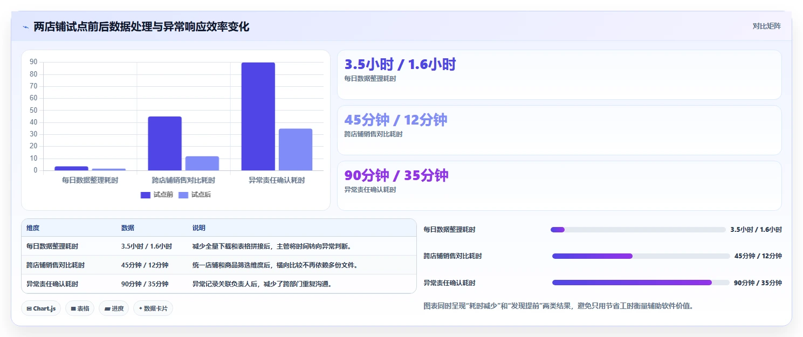Click the 试点前 bar for 每日数据整理耗时
This screenshot has width=803, height=337.
71,168
